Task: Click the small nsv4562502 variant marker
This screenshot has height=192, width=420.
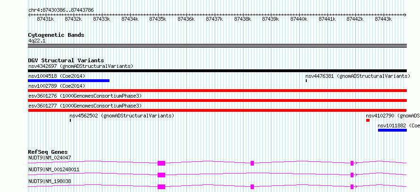Action: 70,120
